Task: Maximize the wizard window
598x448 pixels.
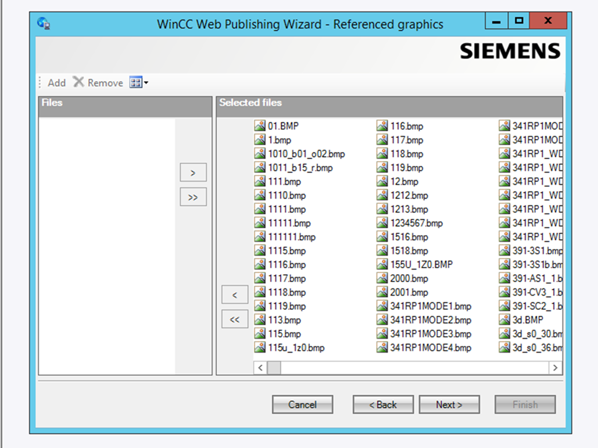Action: (519, 21)
